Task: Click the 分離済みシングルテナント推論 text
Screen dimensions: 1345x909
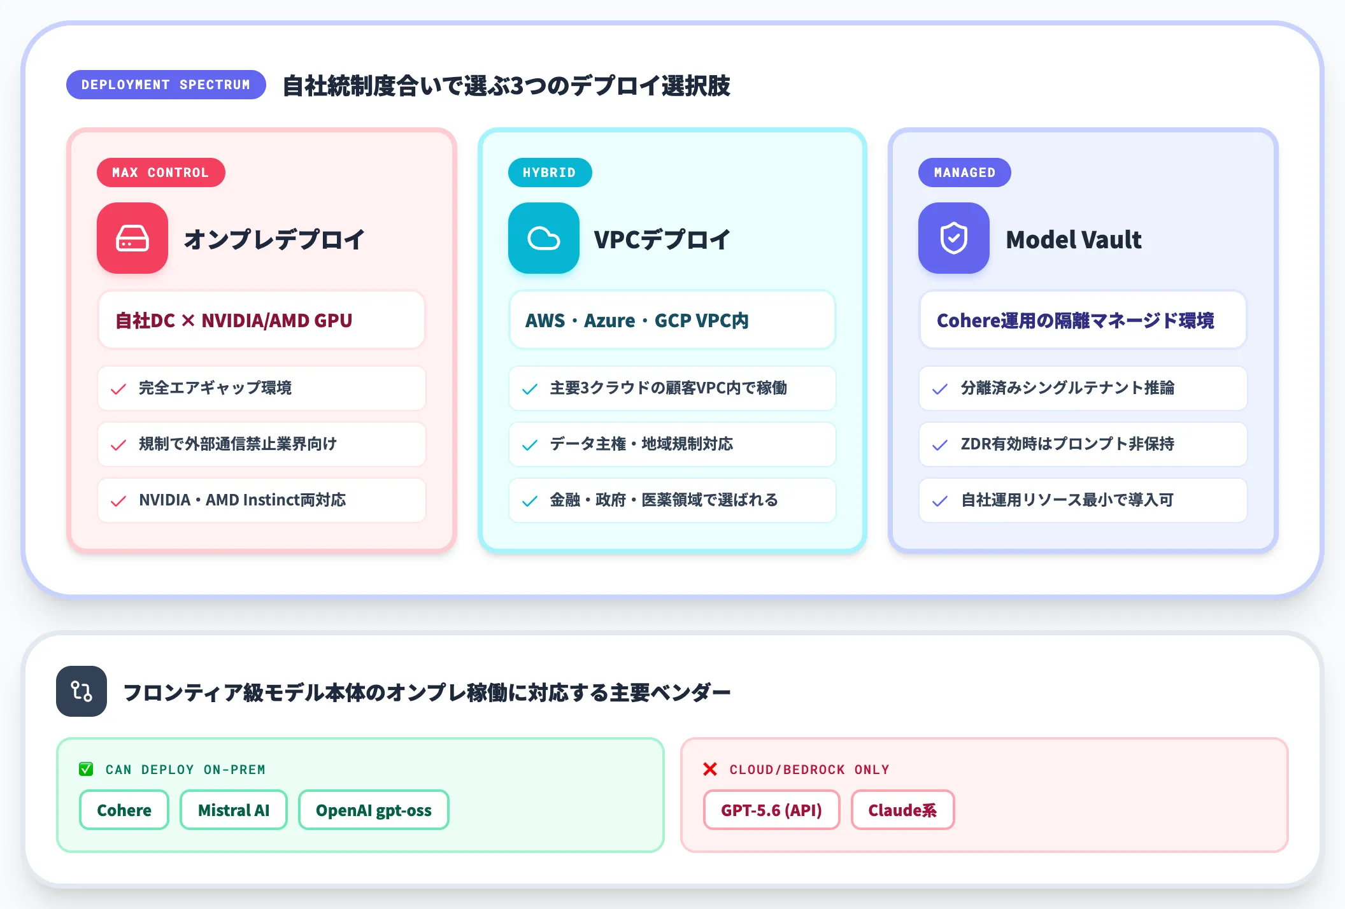Action: 1068,388
